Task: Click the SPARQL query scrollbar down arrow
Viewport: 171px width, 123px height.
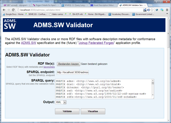Action: [x=153, y=95]
